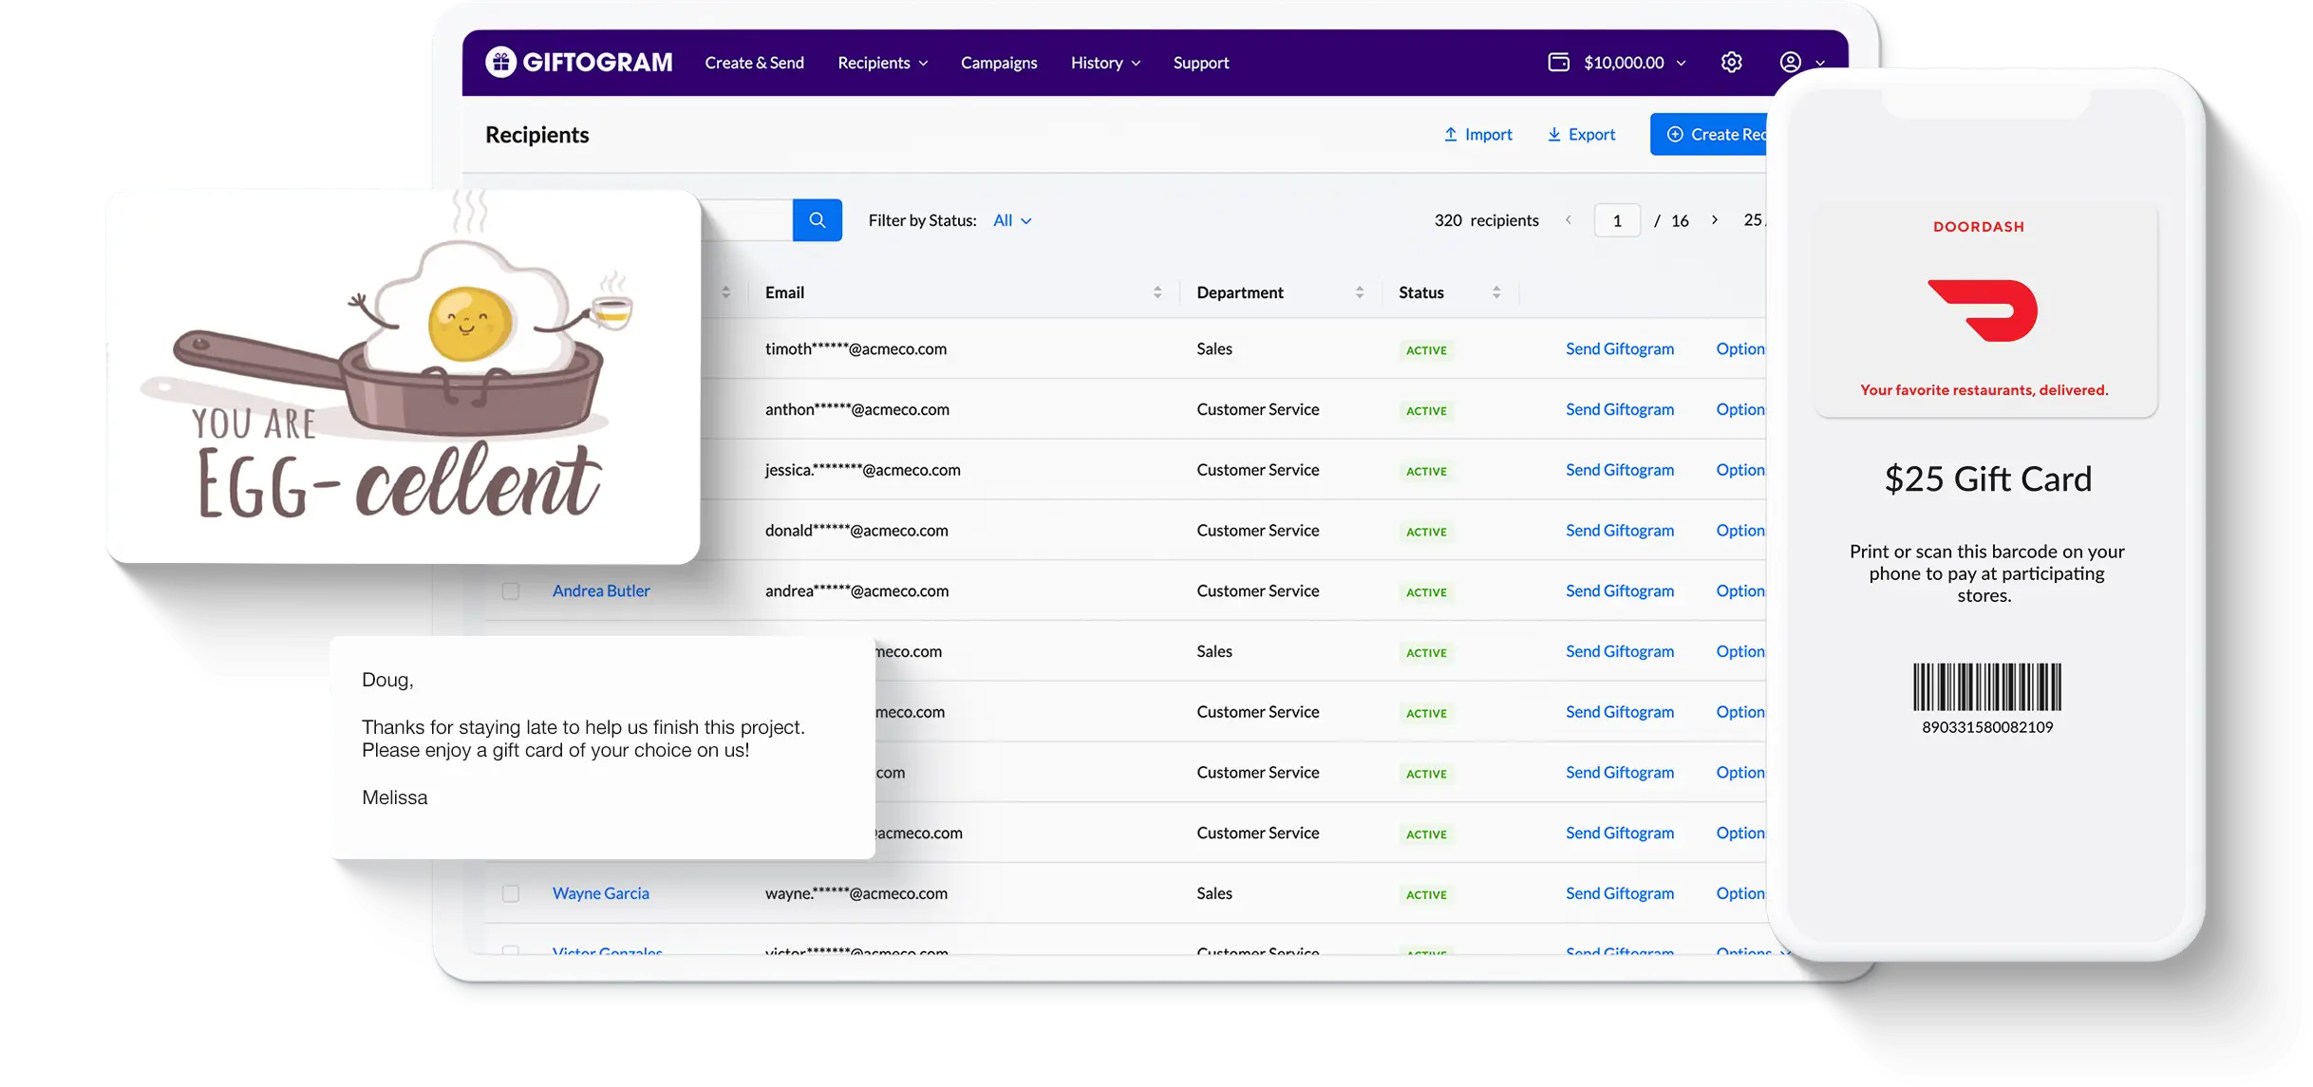Go to next page arrow
Image resolution: width=2313 pixels, height=1087 pixels.
1715,220
